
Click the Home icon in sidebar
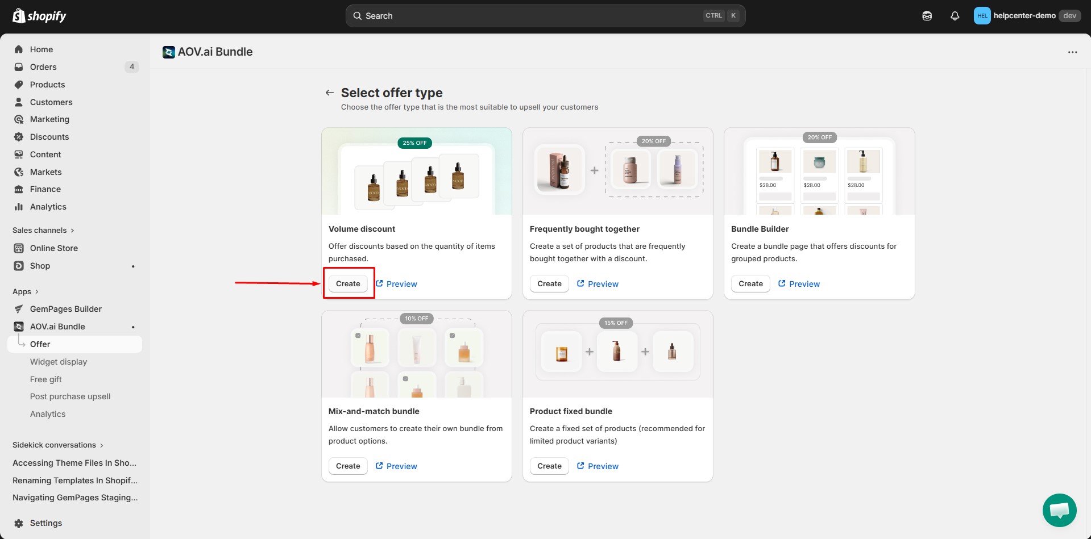[19, 49]
